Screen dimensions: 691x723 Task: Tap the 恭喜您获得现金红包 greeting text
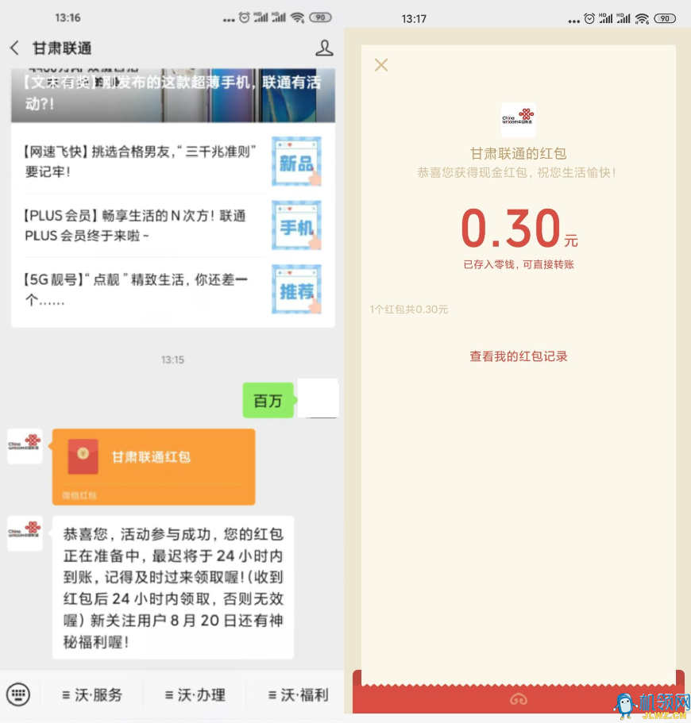tap(516, 173)
